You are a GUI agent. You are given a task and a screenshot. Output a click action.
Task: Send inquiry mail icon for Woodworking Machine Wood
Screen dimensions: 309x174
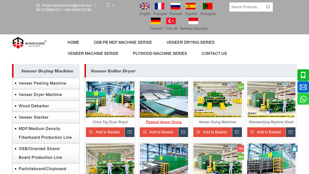tap(291, 132)
